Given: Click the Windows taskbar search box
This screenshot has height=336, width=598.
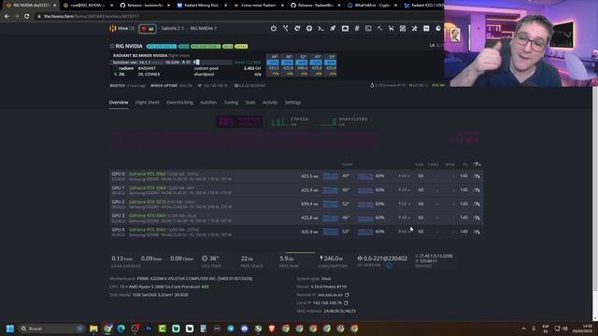Looking at the screenshot, I should click(51, 329).
